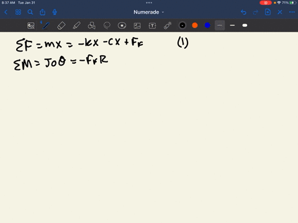
Task: Select the thickest stroke width
Action: (x=245, y=25)
